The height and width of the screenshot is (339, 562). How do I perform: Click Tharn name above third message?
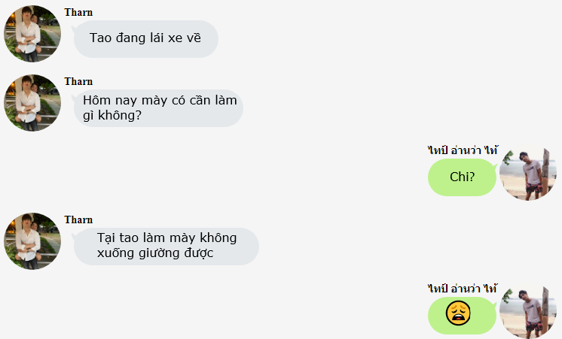coord(78,220)
